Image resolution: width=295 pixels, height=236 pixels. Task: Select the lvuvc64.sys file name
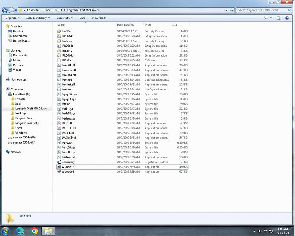[68, 147]
